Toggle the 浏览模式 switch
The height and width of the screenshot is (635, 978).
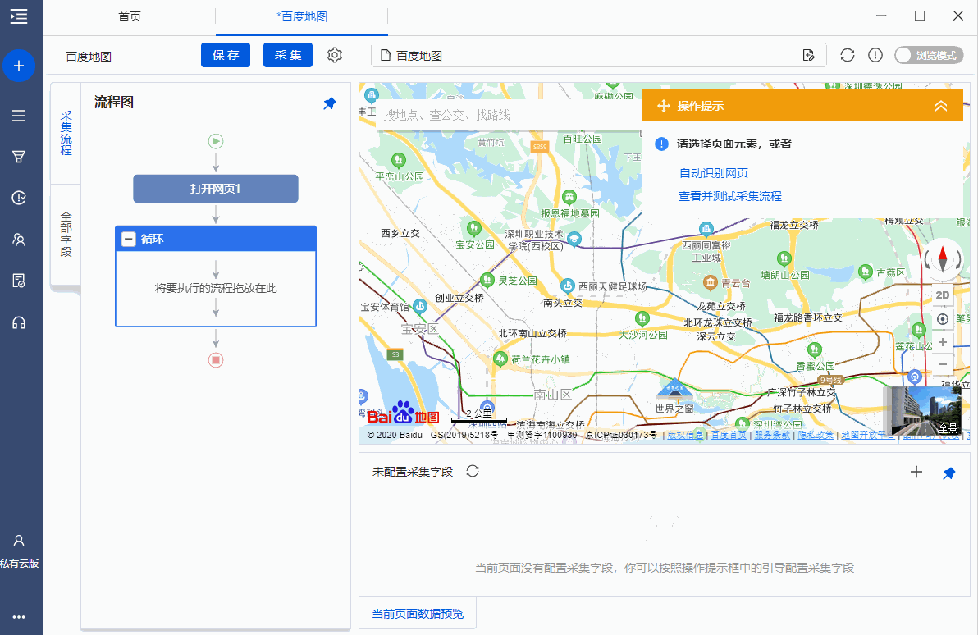click(929, 56)
